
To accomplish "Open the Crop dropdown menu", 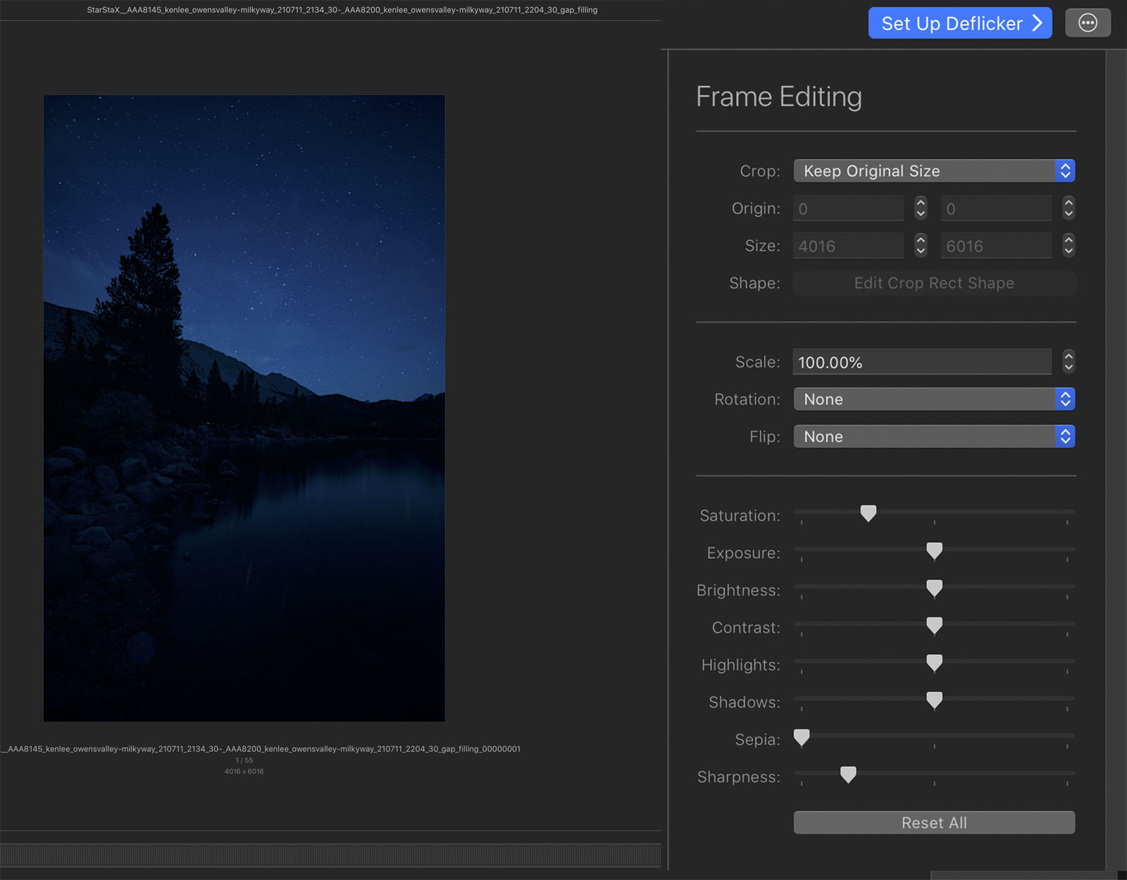I will [933, 171].
